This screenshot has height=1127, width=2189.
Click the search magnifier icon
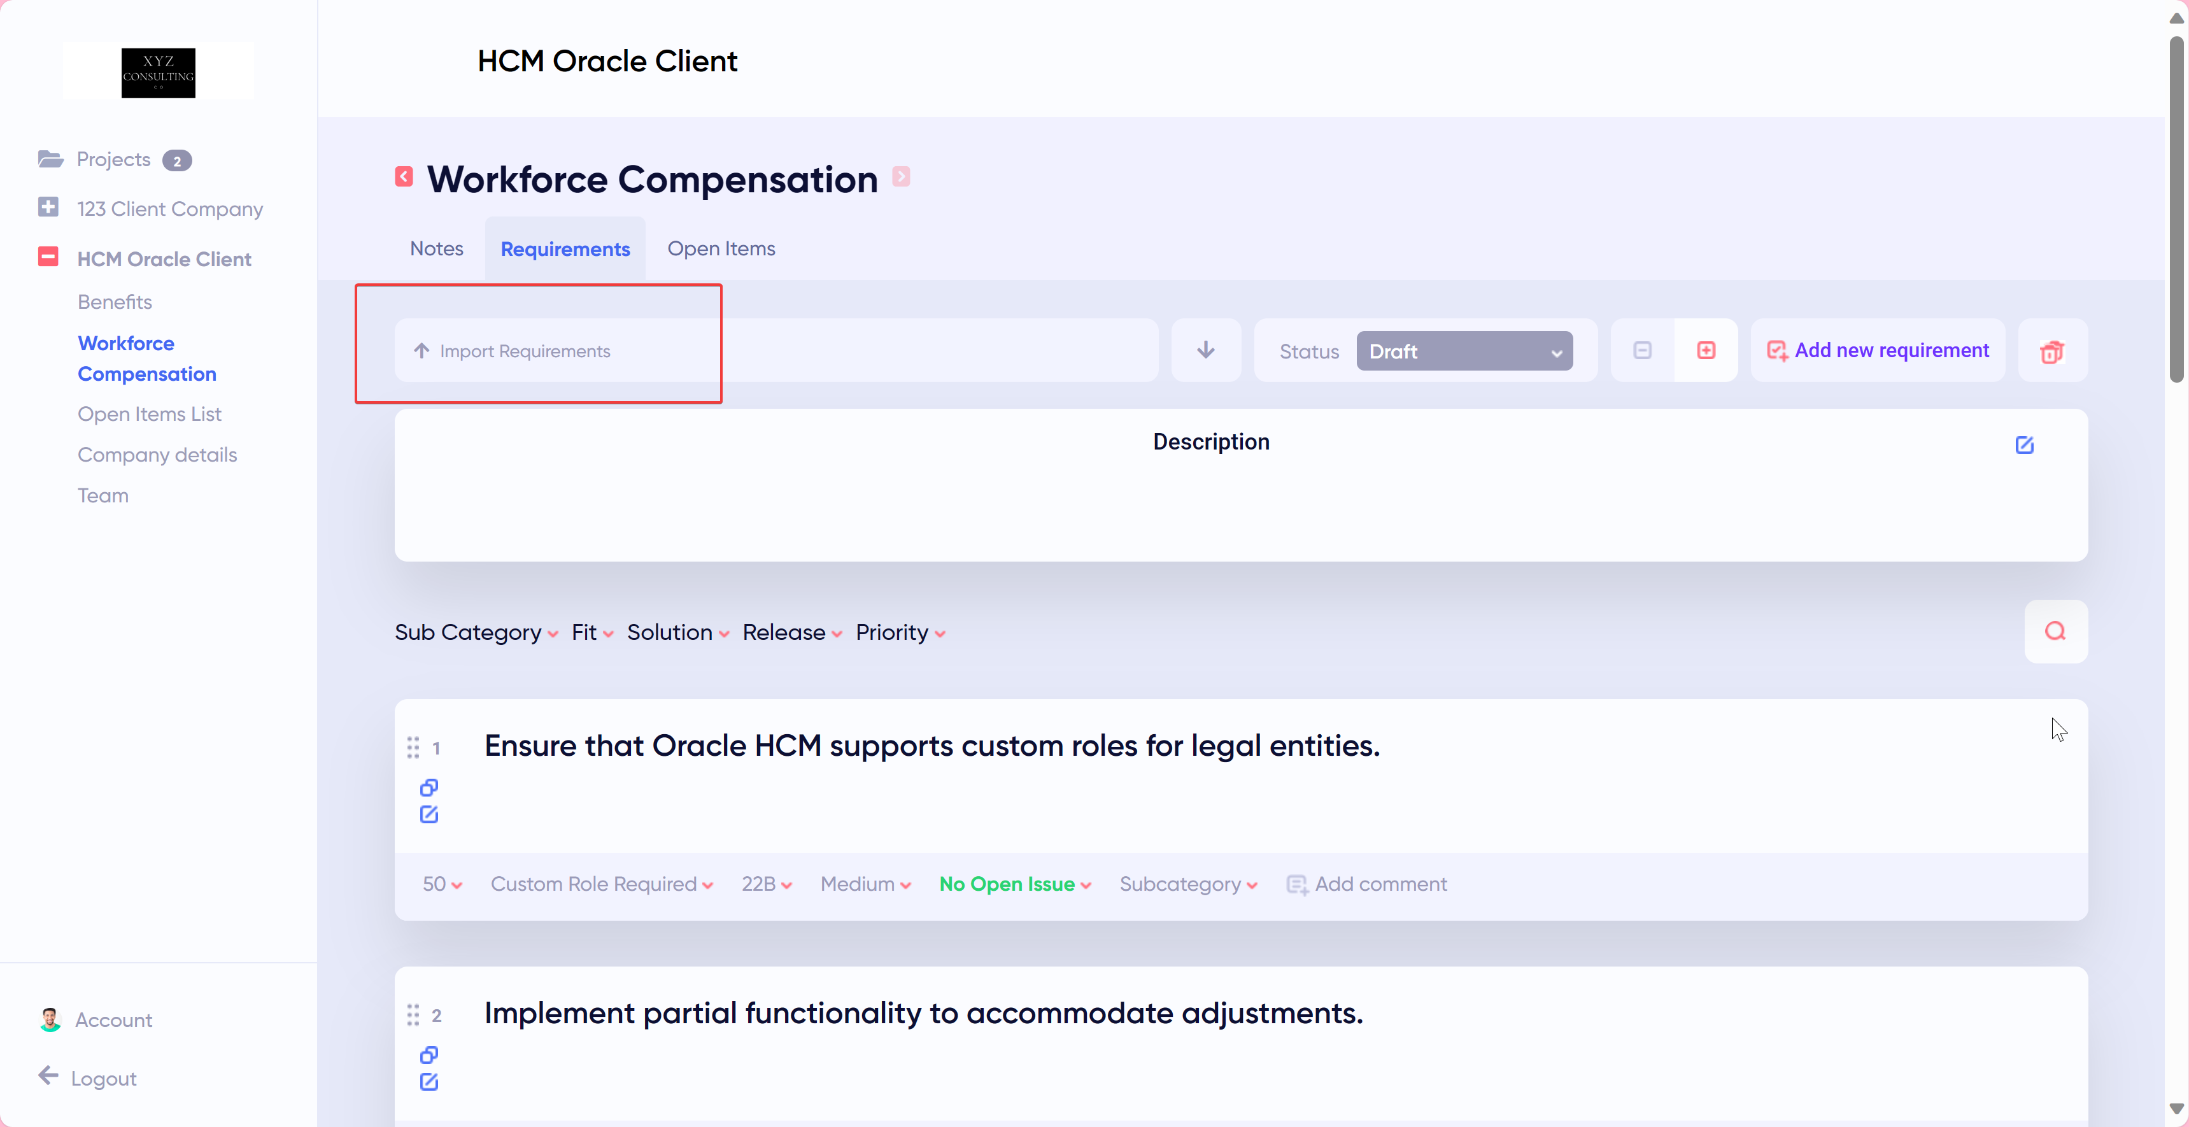point(2055,630)
